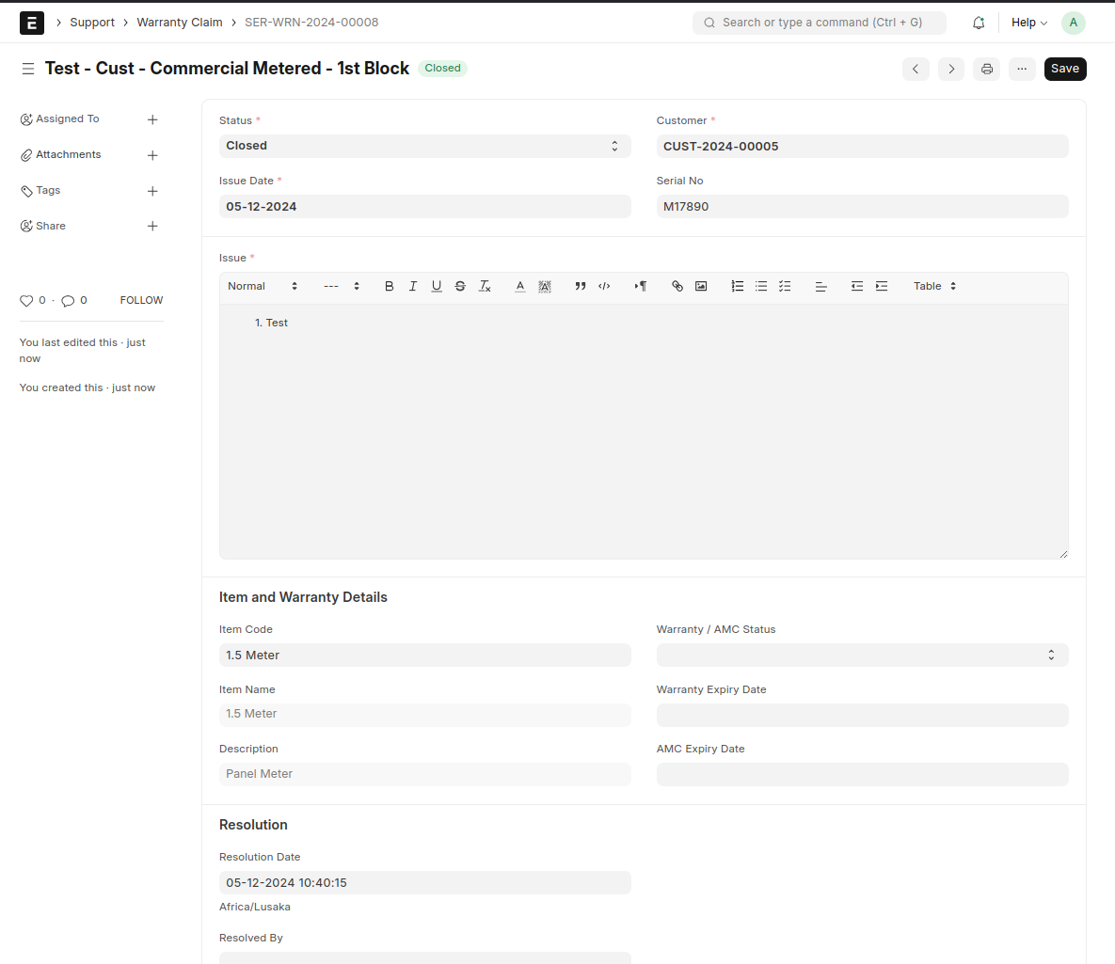
Task: Go to previous document arrow
Action: pos(916,69)
